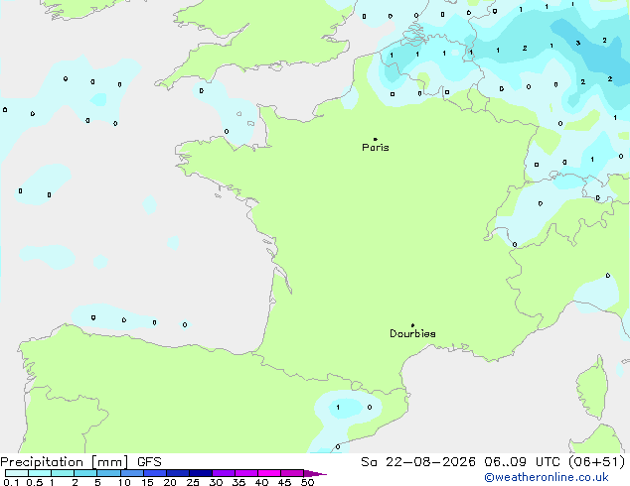
Task: Open the weatheronline.co.uk link
Action: click(547, 477)
